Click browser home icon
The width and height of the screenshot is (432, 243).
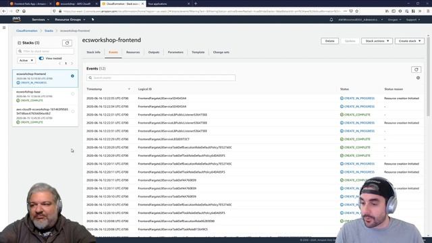[x=24, y=11]
